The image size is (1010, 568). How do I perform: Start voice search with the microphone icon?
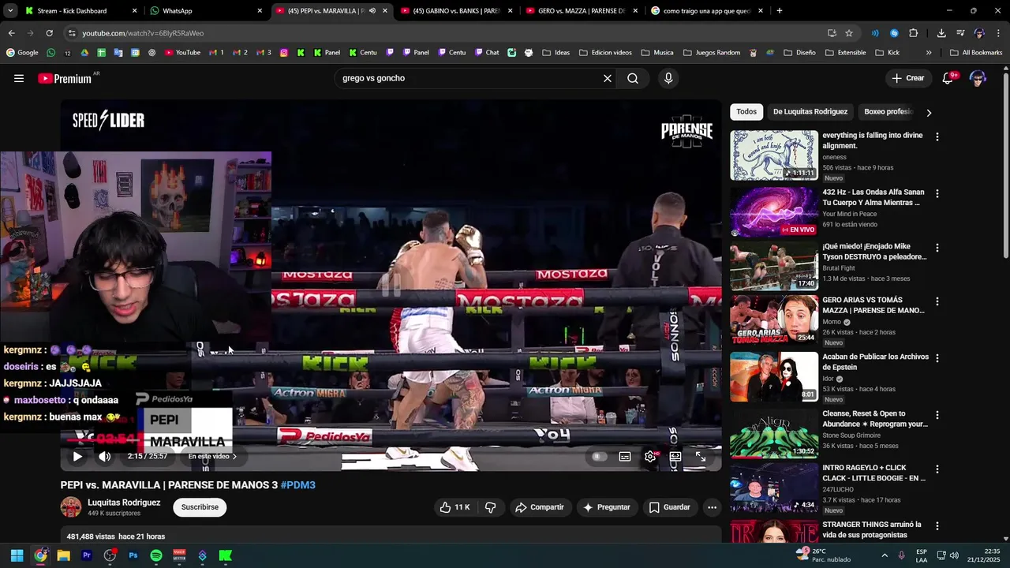tap(668, 78)
